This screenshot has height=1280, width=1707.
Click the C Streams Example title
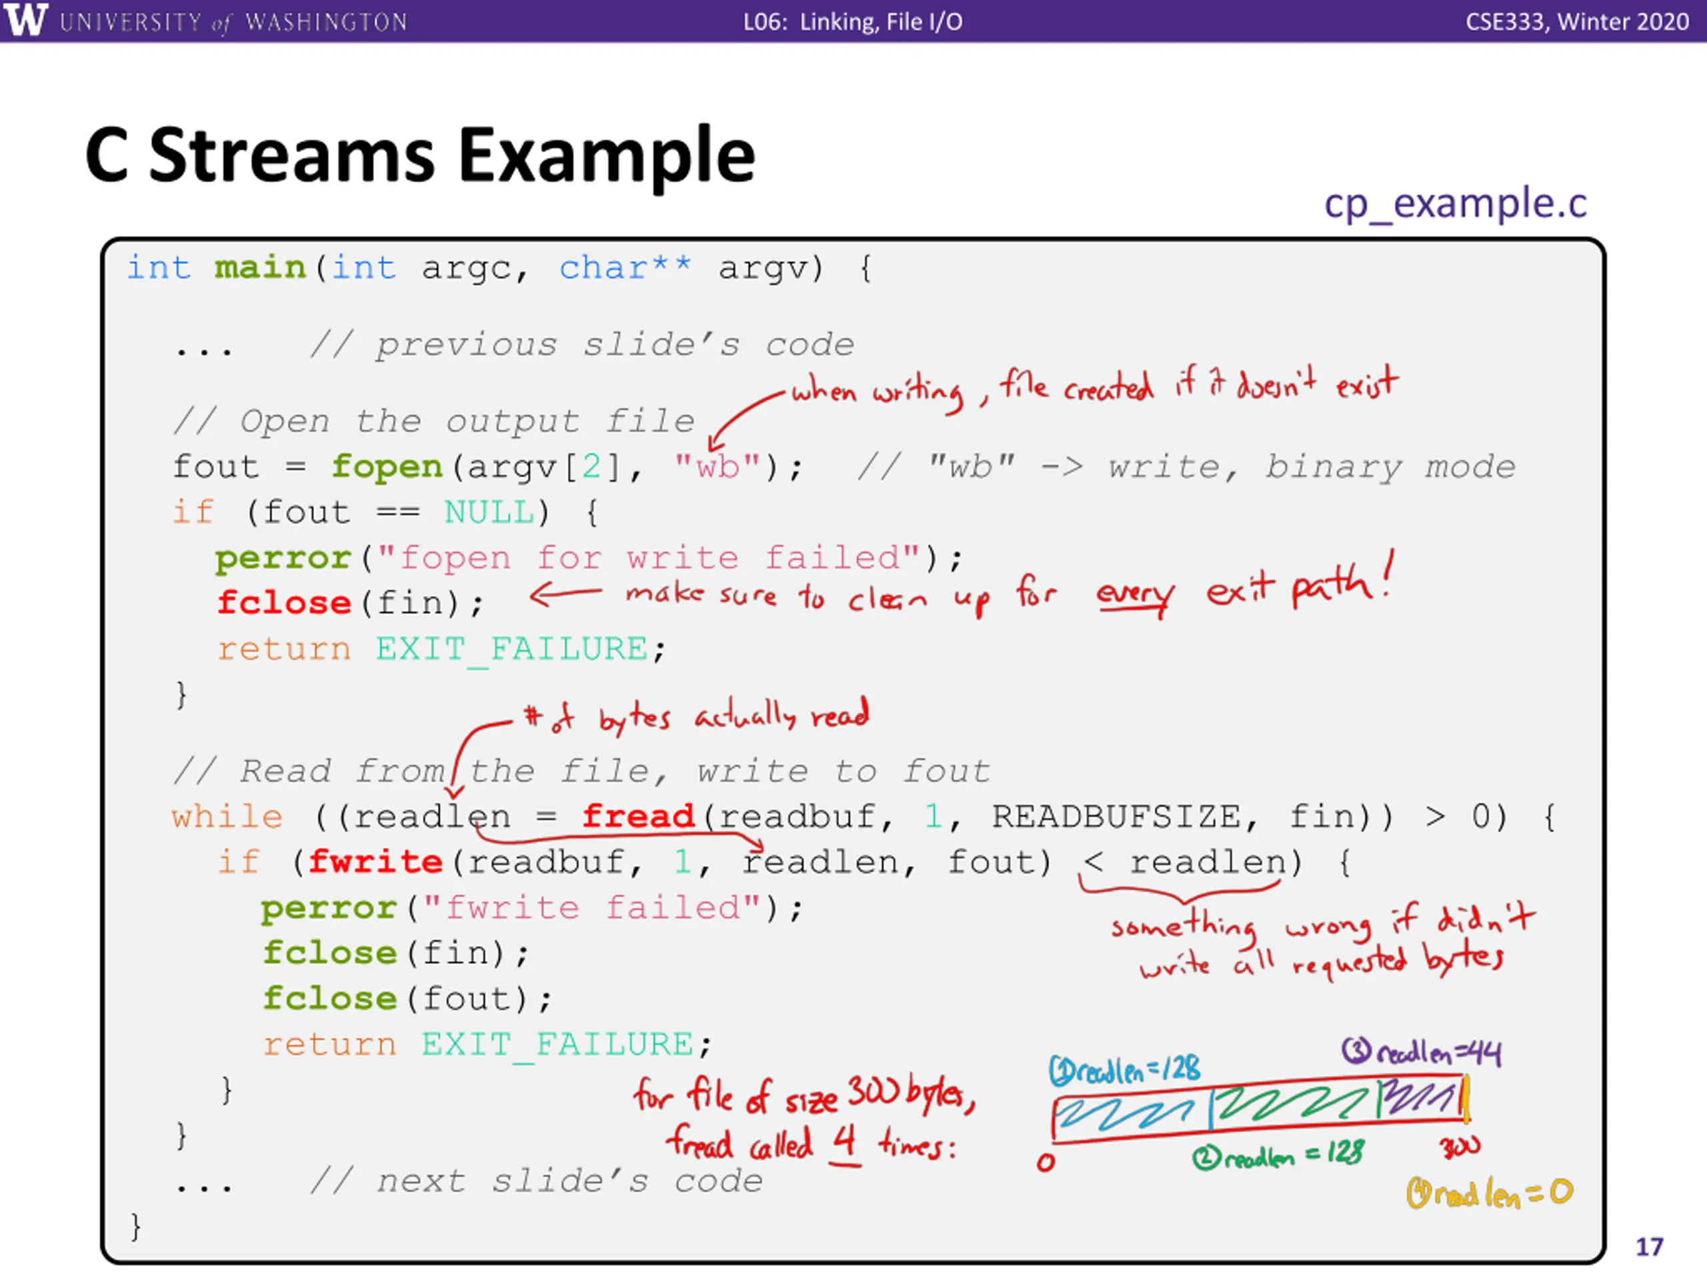click(x=420, y=155)
